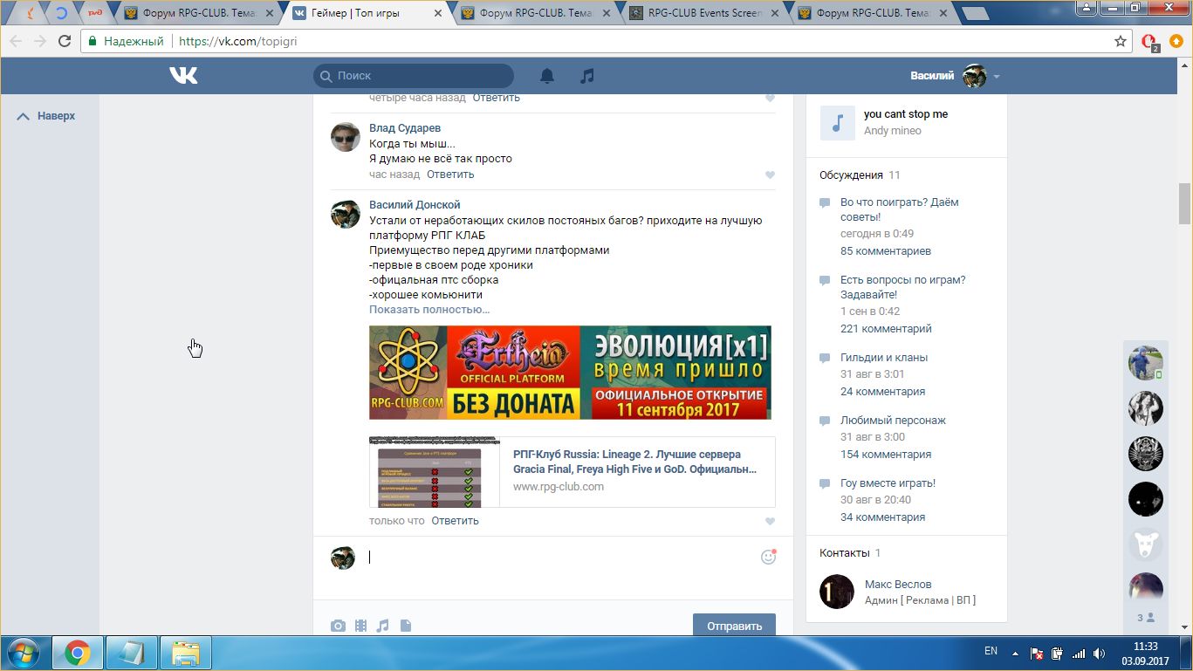Open discussion 'Гоу вместе играть!'
Image resolution: width=1193 pixels, height=671 pixels.
[888, 483]
